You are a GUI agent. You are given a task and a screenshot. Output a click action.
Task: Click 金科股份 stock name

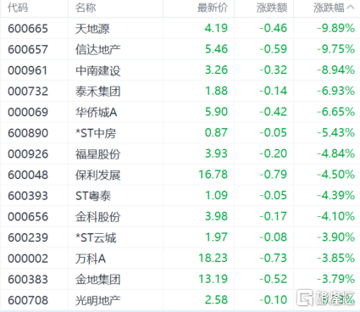(x=97, y=217)
